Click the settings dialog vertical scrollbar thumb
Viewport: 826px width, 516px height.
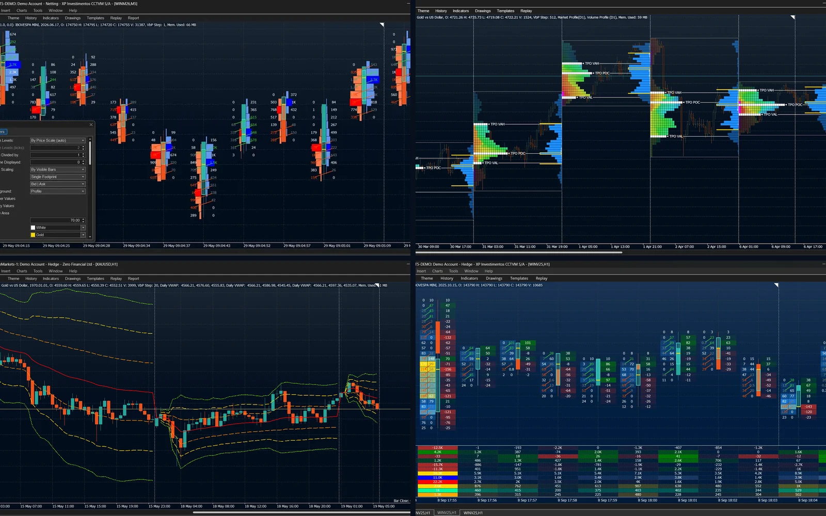pos(90,153)
